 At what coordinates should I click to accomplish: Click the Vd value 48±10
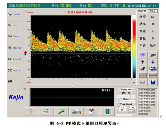[17, 37]
